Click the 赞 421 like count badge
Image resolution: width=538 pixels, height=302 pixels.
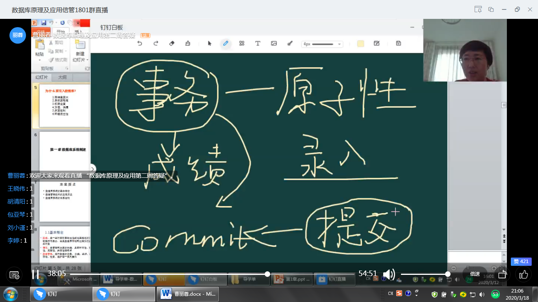point(521,261)
